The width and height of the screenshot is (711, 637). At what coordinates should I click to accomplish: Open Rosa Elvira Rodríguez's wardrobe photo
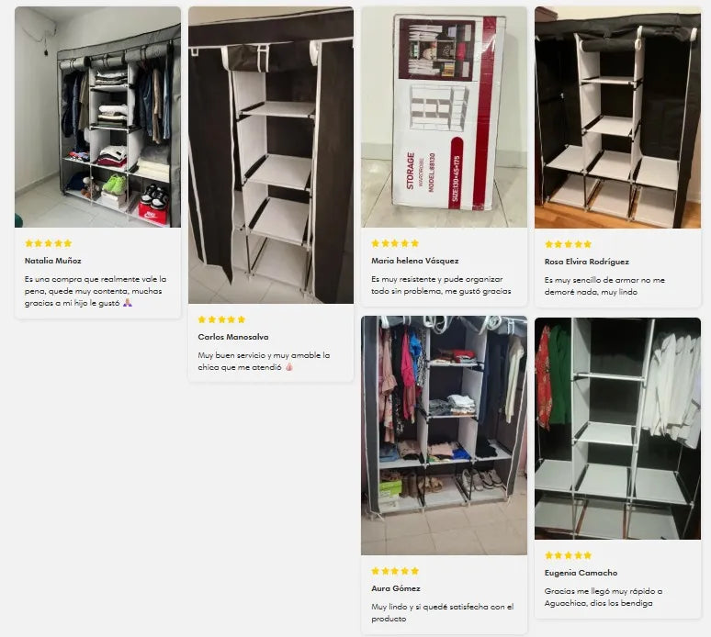coord(617,117)
